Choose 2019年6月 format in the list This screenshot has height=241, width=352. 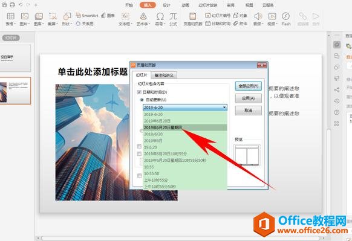(185, 141)
